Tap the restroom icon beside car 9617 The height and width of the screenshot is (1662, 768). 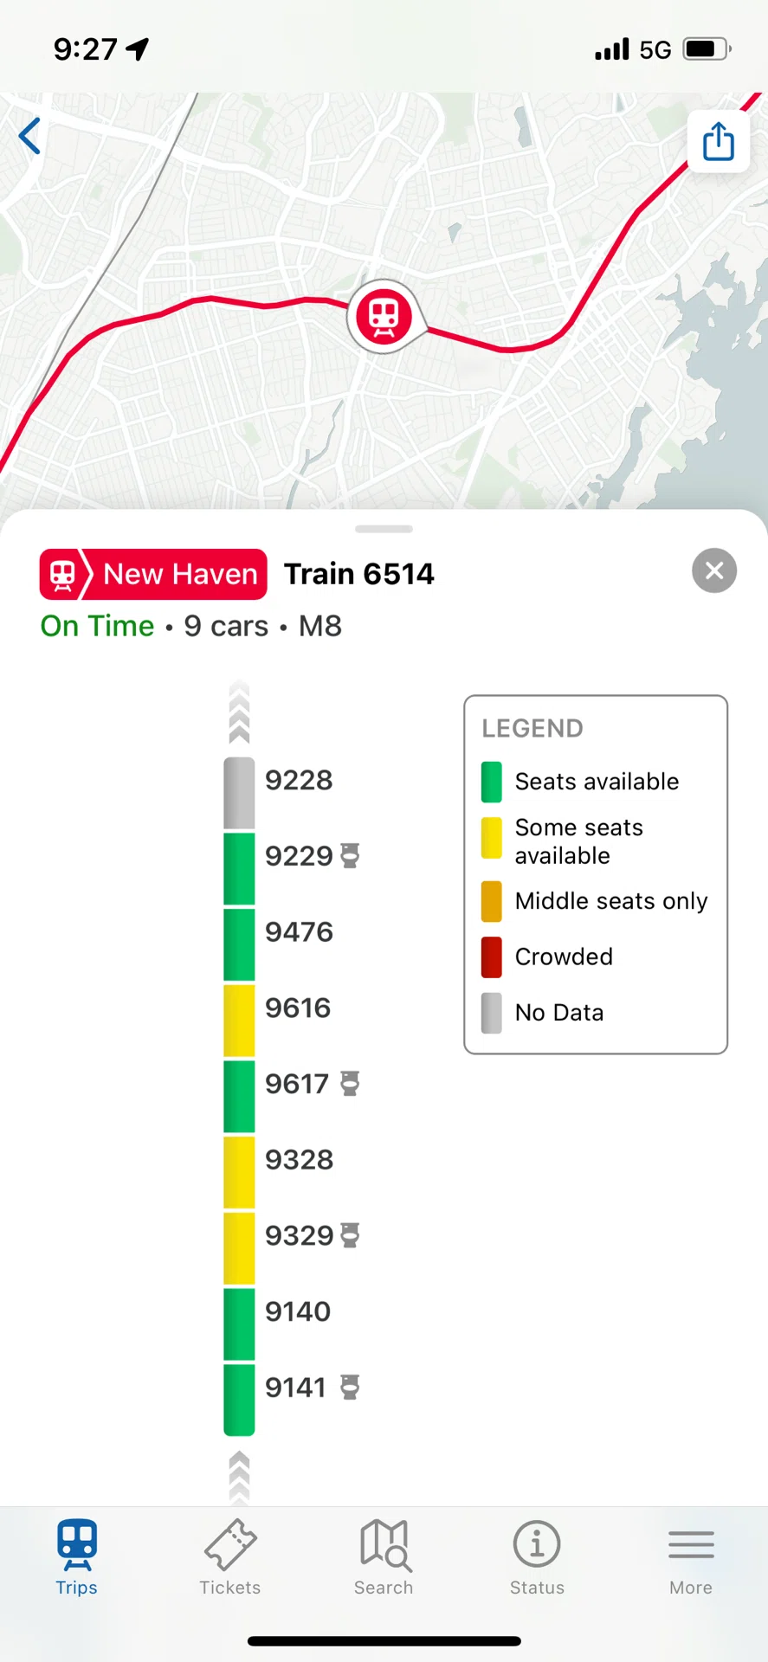(x=350, y=1083)
